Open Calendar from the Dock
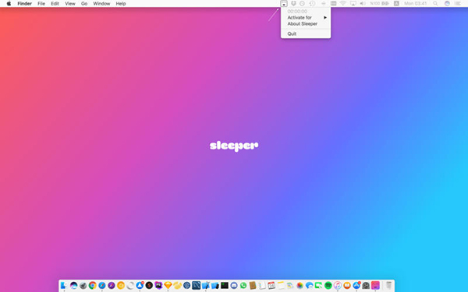The image size is (468, 292). point(271,286)
